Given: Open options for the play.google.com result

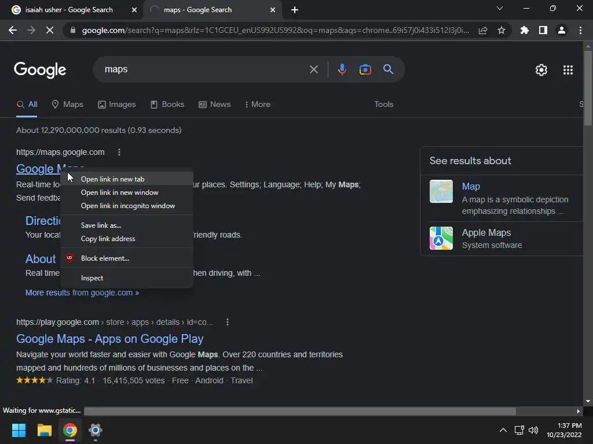Looking at the screenshot, I should [x=227, y=322].
